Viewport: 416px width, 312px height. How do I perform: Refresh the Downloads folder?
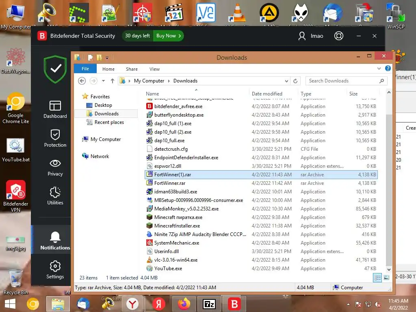pos(295,81)
